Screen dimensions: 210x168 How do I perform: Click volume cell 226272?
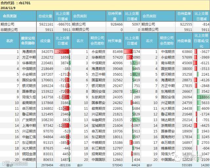coord(47,57)
